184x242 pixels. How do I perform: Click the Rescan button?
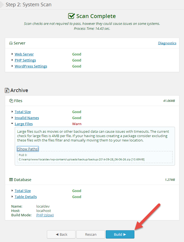pyautogui.click(x=91, y=234)
